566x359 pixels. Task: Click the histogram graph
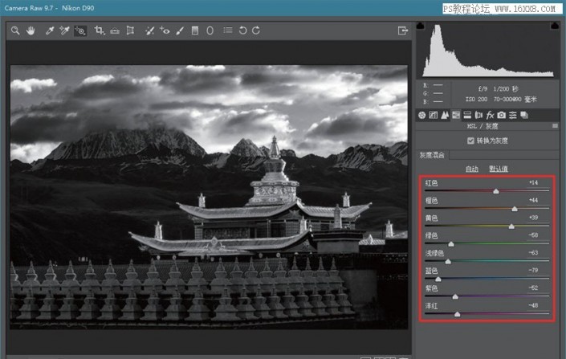point(487,50)
